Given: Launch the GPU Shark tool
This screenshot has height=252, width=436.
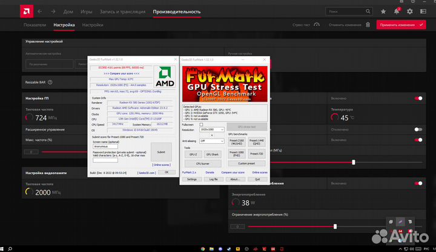Looking at the screenshot, I should [x=213, y=154].
